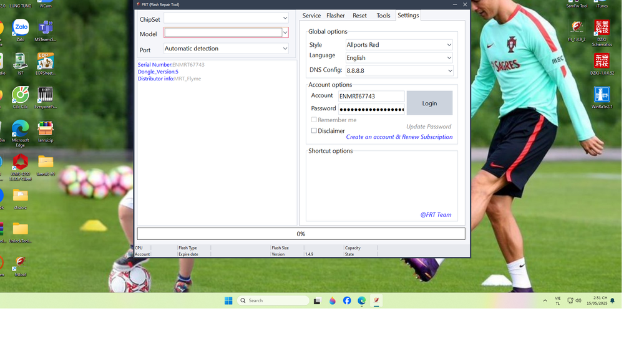Open the Model dropdown arrow
This screenshot has width=639, height=359.
point(285,32)
